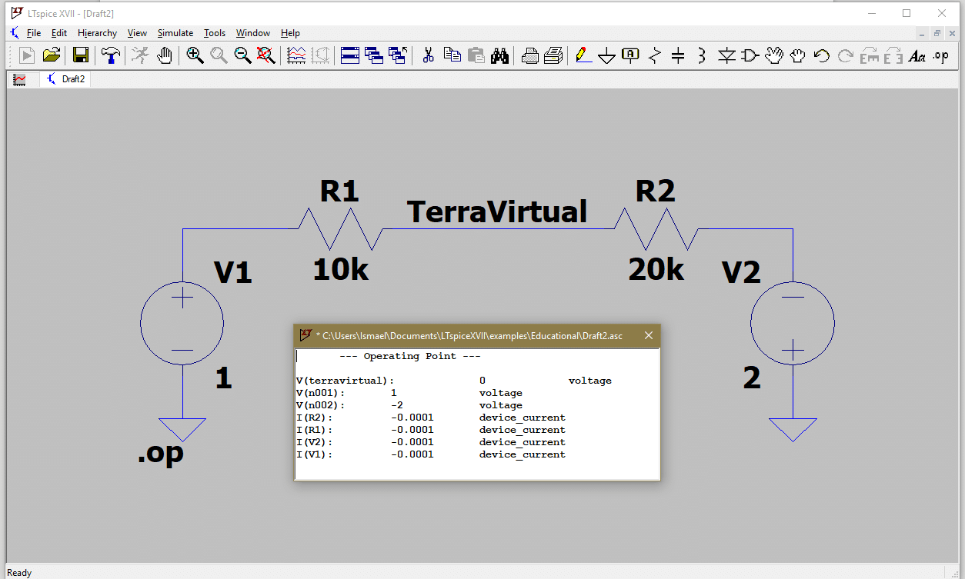The image size is (965, 579).
Task: Open the Simulate menu
Action: click(x=175, y=33)
